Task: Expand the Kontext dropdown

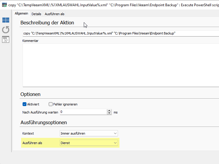Action: point(89,133)
